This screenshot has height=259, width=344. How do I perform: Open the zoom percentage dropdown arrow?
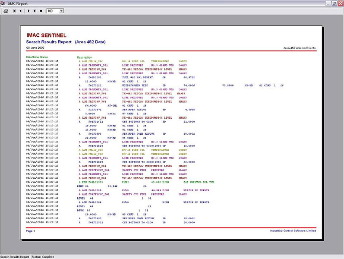tap(61, 10)
